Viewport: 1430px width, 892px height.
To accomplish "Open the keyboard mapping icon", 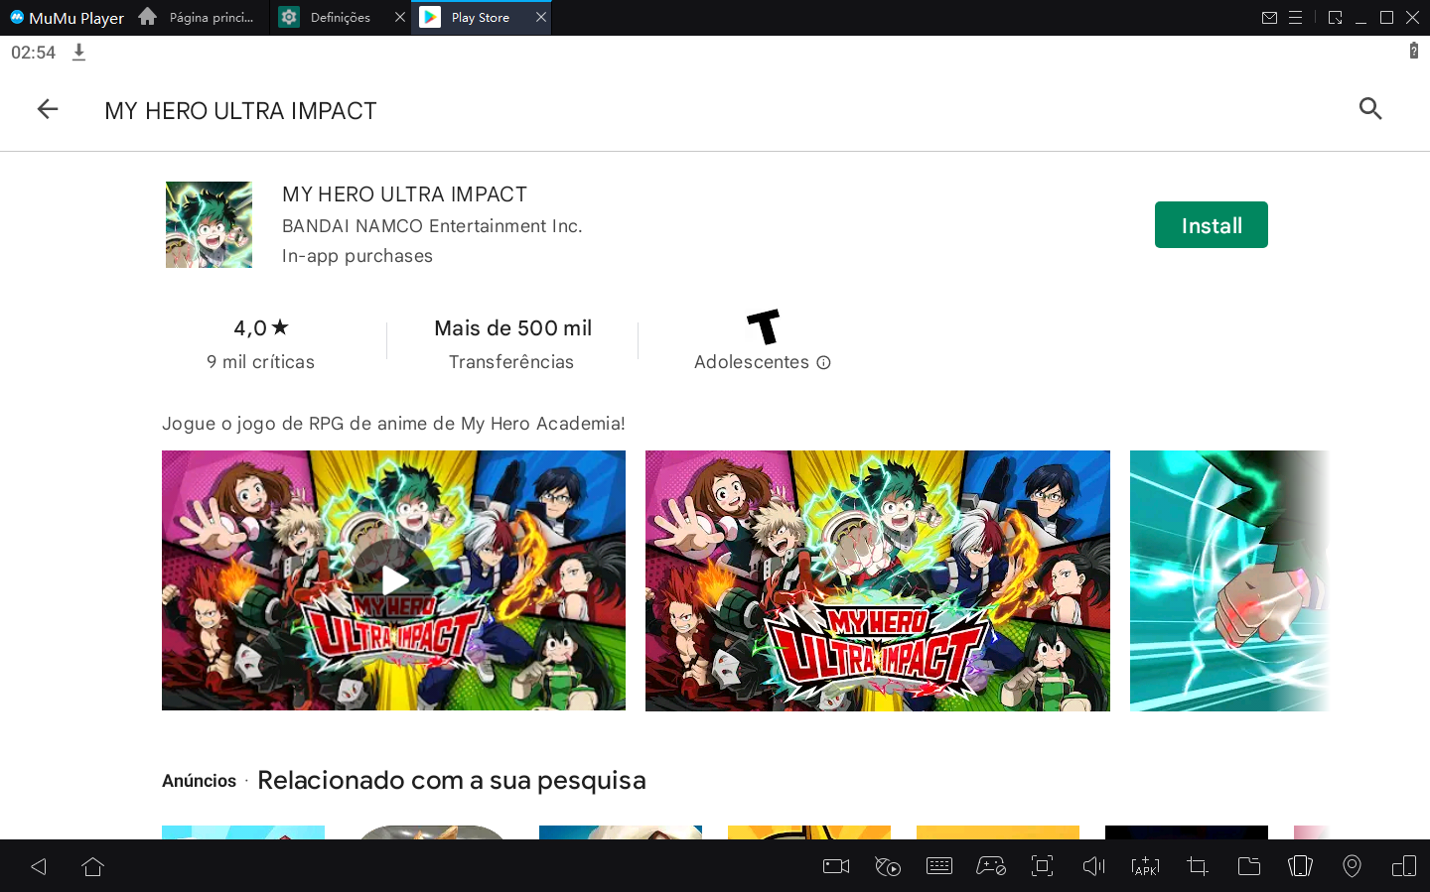I will coord(939,866).
